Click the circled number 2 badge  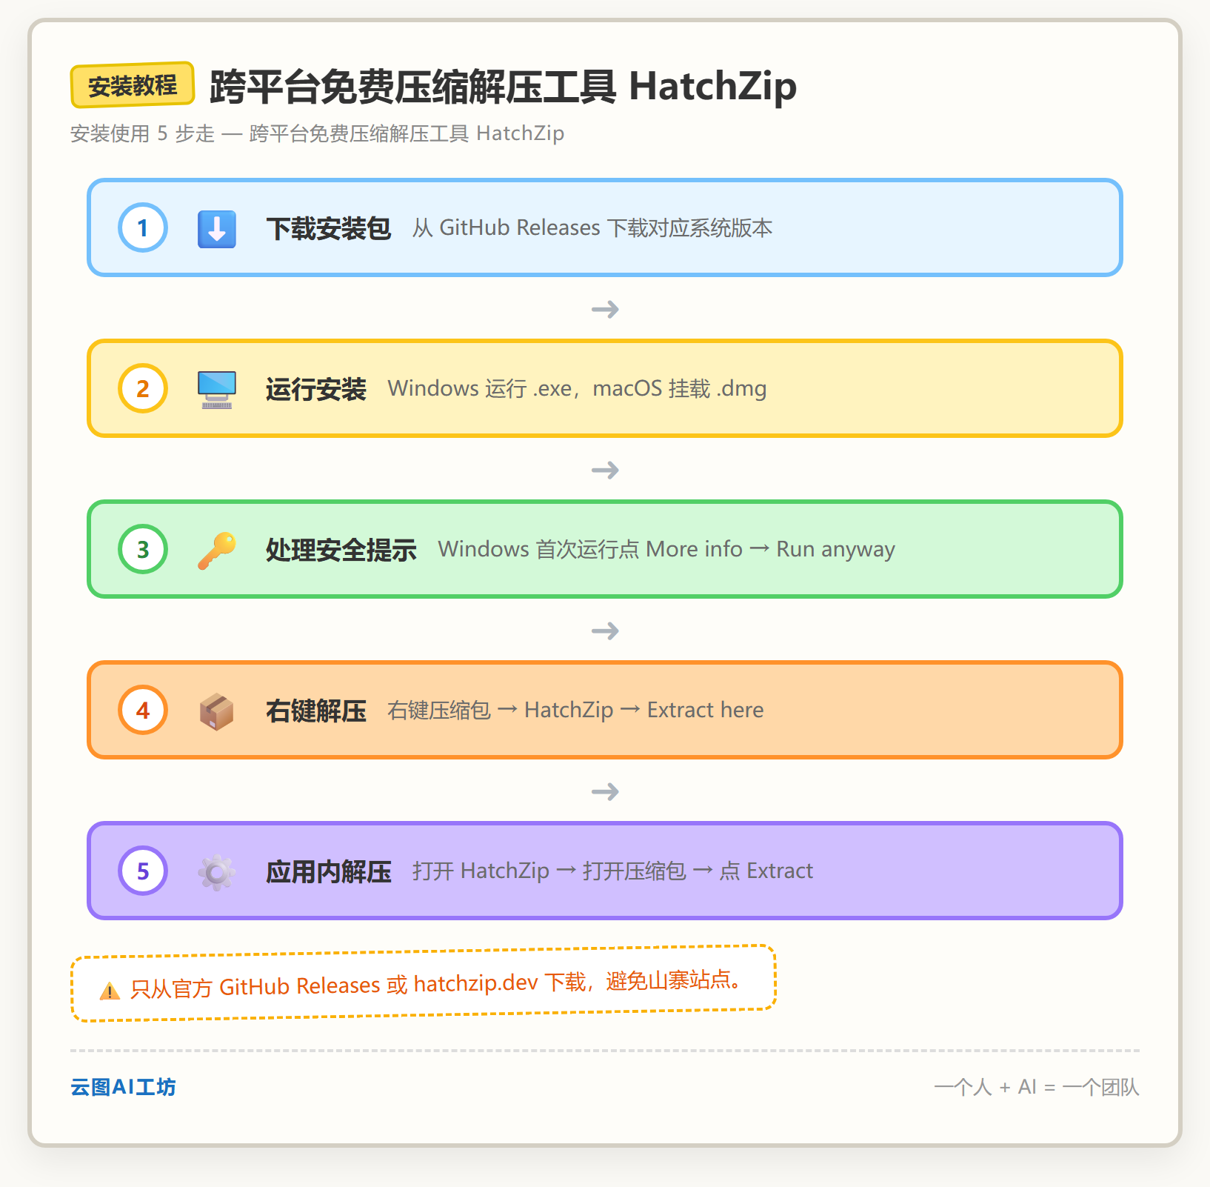tap(143, 388)
